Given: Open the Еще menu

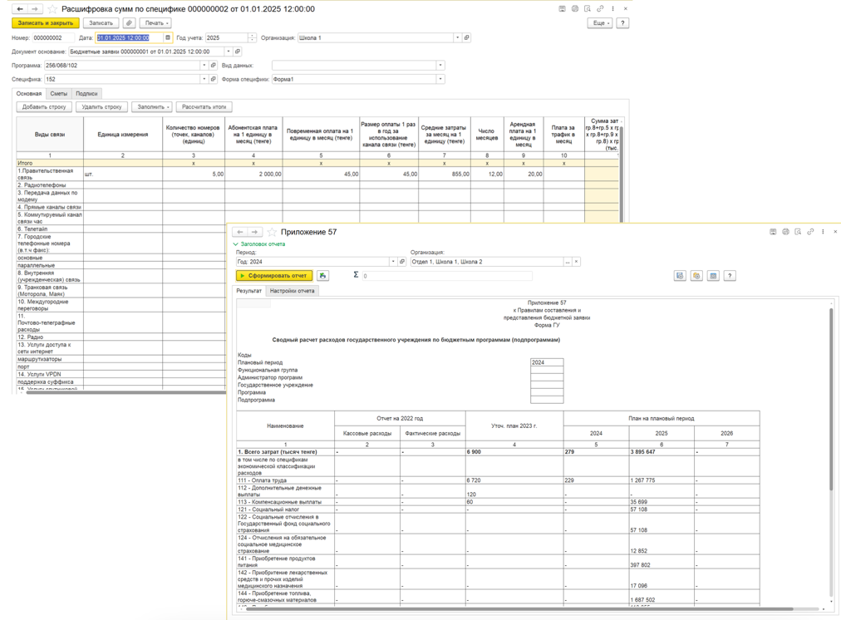Looking at the screenshot, I should tap(599, 23).
